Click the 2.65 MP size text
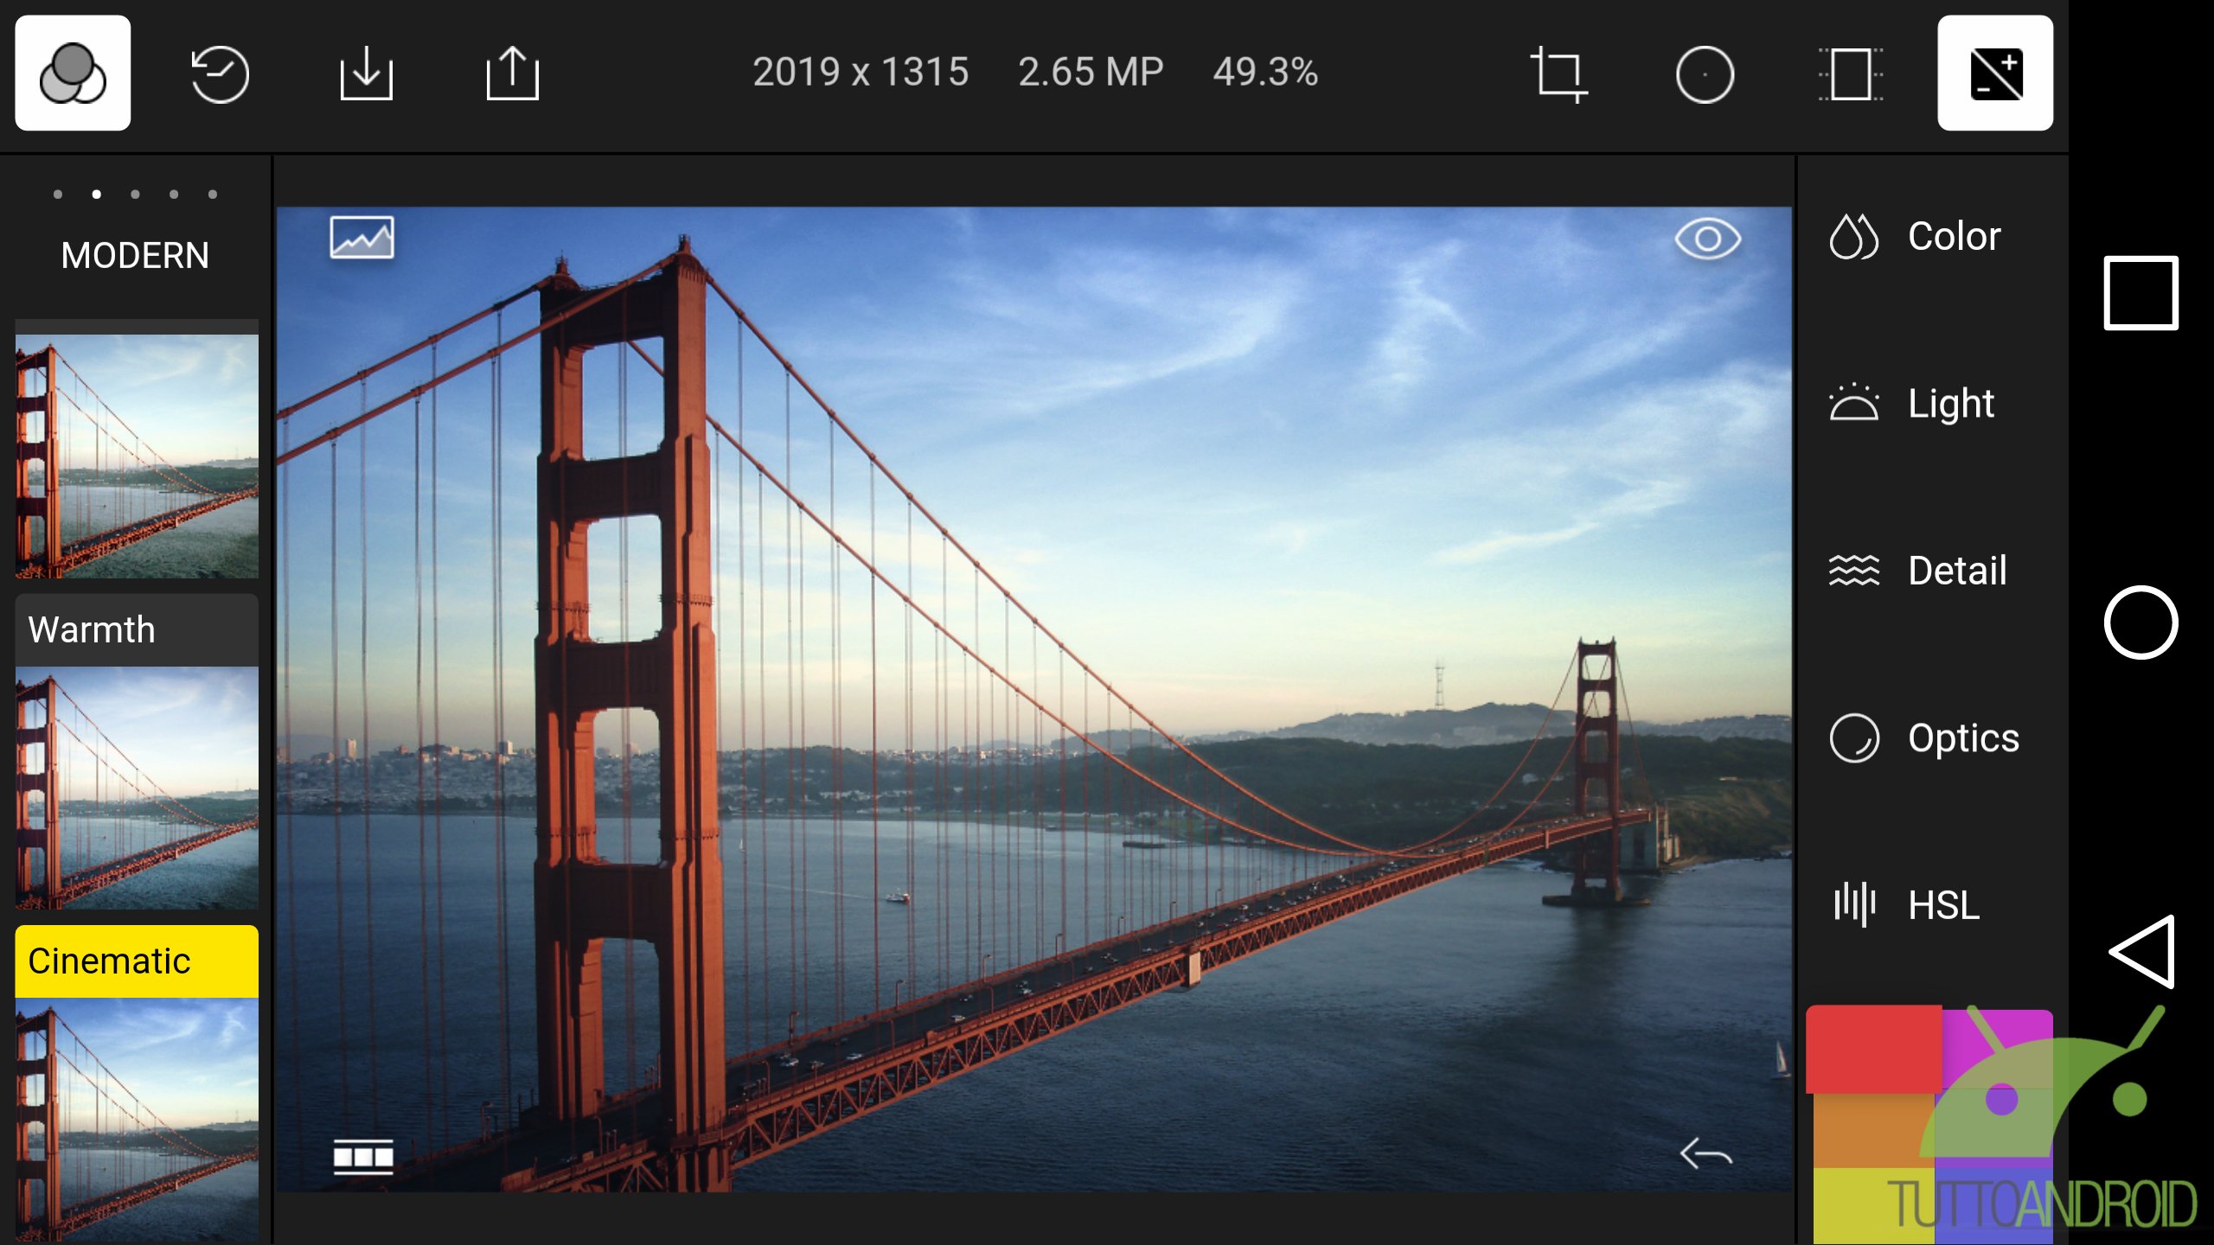This screenshot has height=1245, width=2214. 1091,72
